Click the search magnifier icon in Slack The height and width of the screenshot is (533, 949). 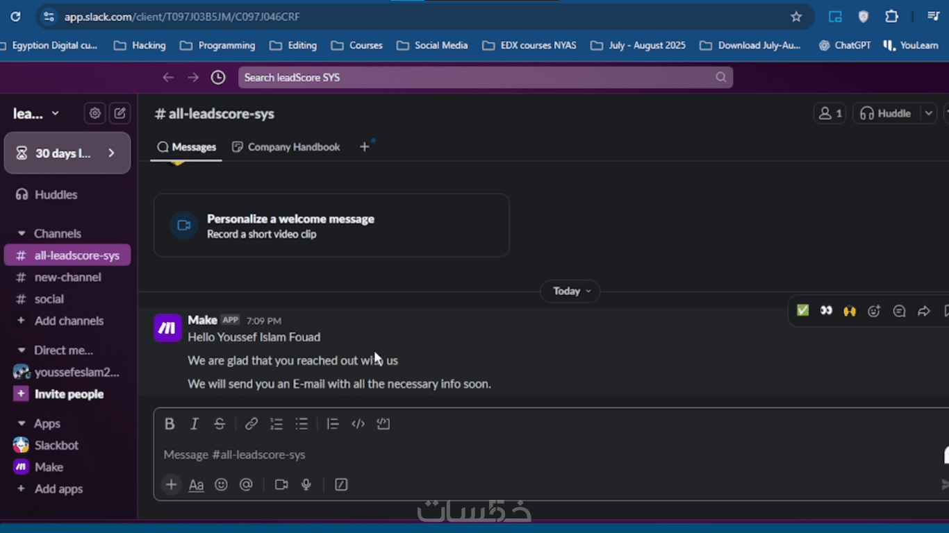(721, 77)
